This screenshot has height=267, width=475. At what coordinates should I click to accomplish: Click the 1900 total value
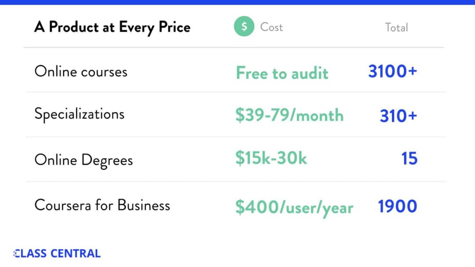[x=397, y=206]
